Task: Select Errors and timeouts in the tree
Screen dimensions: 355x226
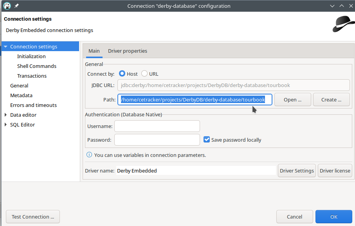Action: click(33, 105)
